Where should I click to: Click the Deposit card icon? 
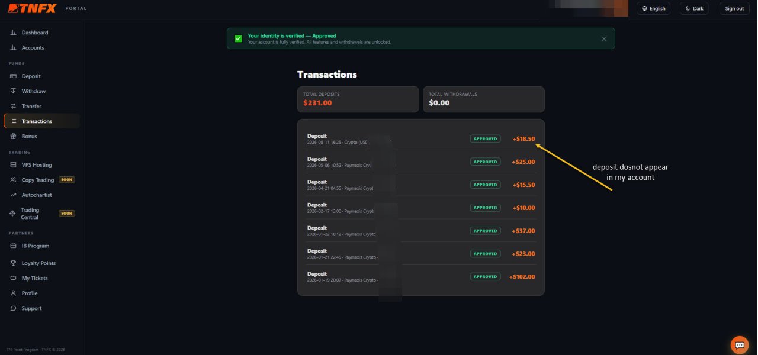(13, 76)
